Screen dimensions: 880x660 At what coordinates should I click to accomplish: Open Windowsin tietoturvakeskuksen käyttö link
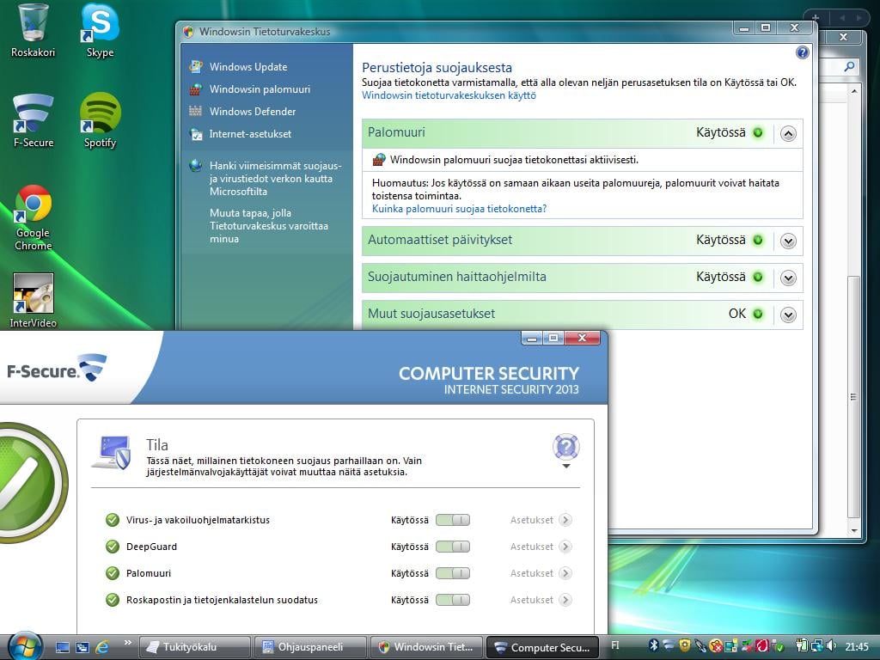[x=449, y=95]
